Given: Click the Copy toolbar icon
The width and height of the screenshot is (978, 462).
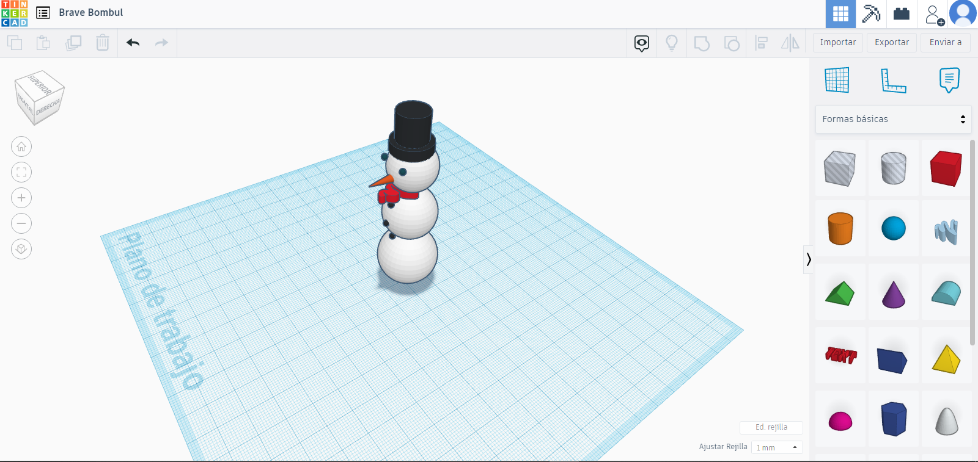Looking at the screenshot, I should [x=15, y=43].
